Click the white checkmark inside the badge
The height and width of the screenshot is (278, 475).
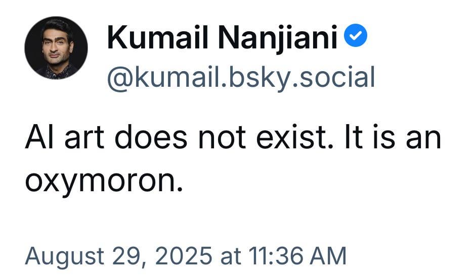point(356,36)
